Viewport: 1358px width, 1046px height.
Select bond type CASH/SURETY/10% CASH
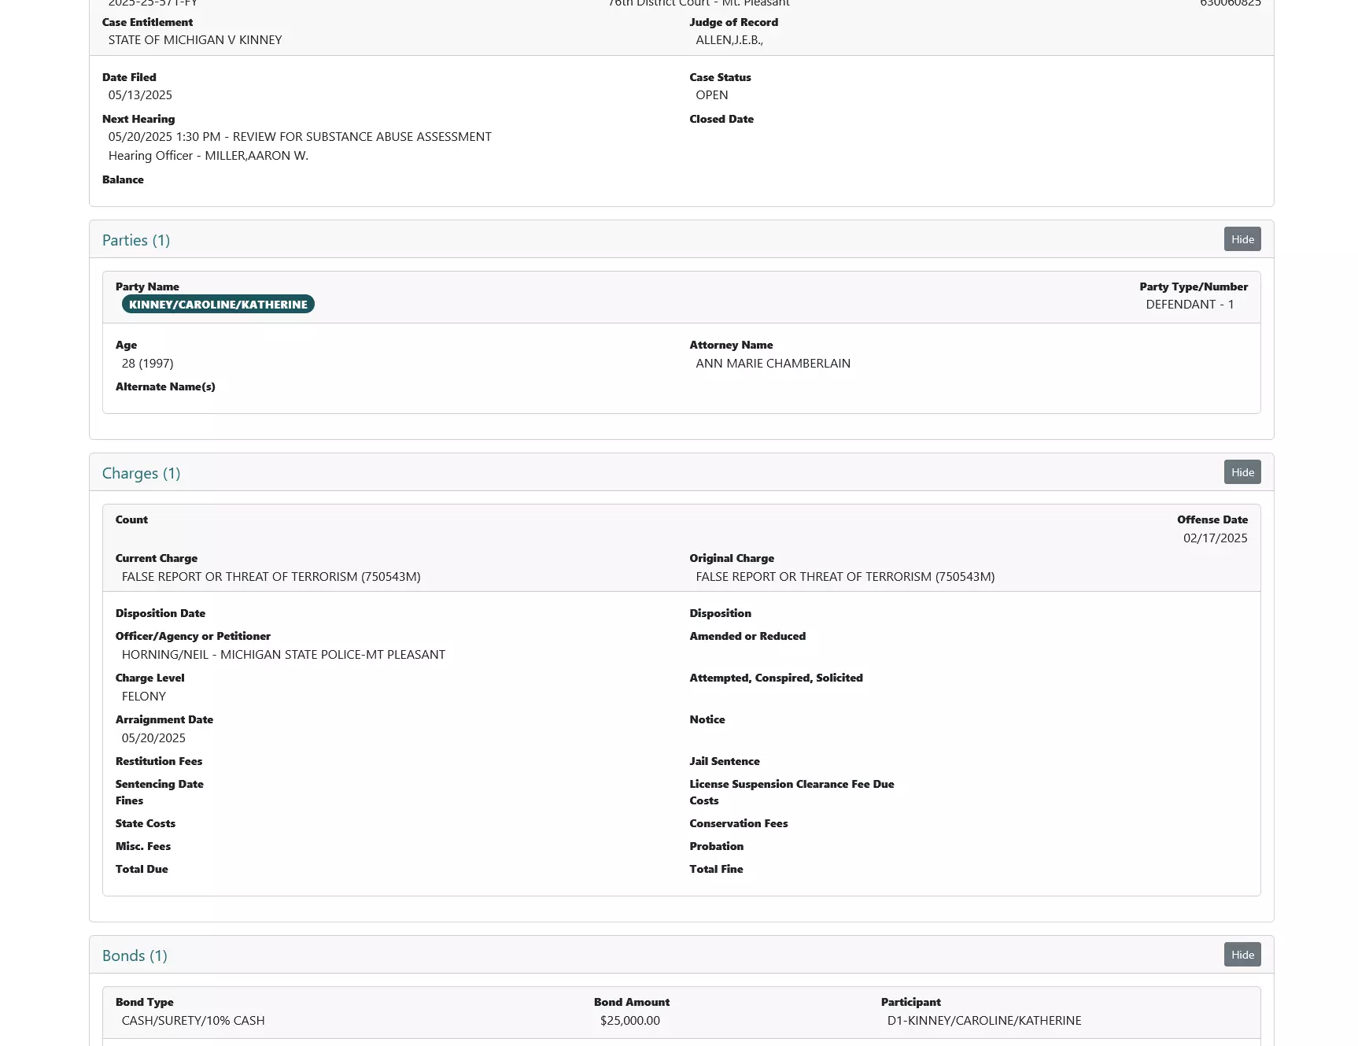(x=194, y=1021)
